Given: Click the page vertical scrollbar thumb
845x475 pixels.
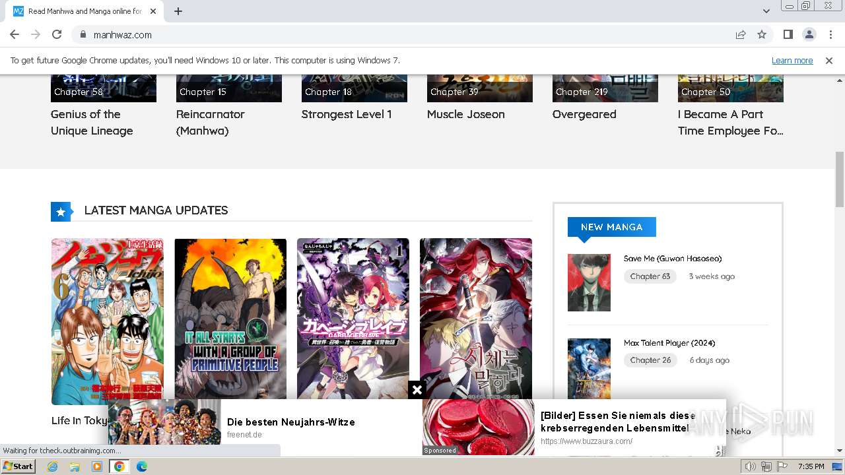Looking at the screenshot, I should click(x=840, y=179).
